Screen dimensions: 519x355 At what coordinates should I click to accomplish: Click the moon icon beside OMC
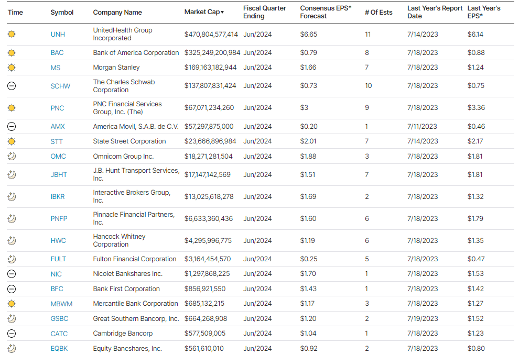click(12, 156)
